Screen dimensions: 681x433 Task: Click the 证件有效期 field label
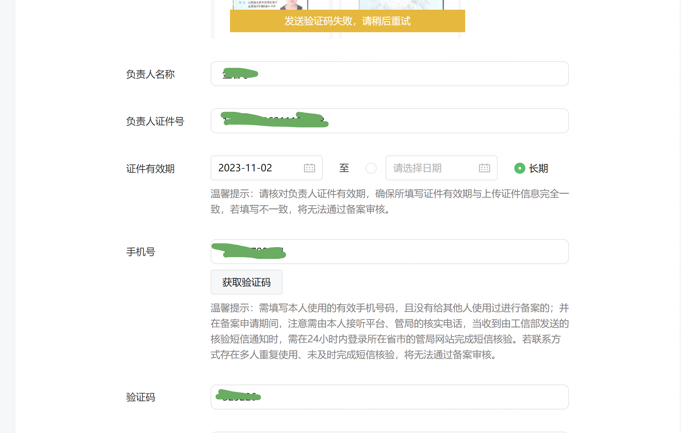(x=150, y=169)
